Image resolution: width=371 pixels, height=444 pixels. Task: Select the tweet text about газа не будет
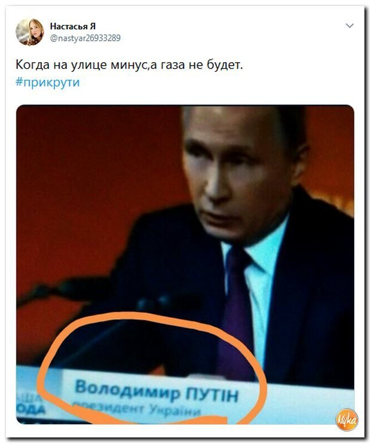click(129, 65)
